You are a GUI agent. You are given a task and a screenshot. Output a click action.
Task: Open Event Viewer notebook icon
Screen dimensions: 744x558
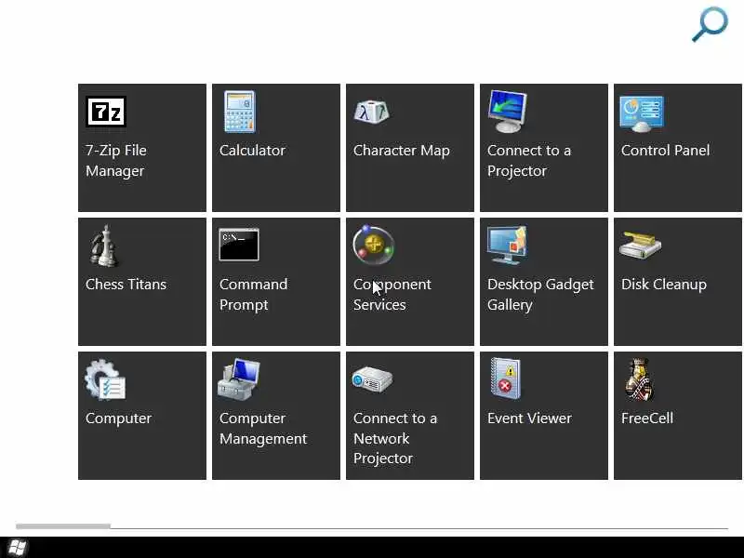[x=506, y=379]
